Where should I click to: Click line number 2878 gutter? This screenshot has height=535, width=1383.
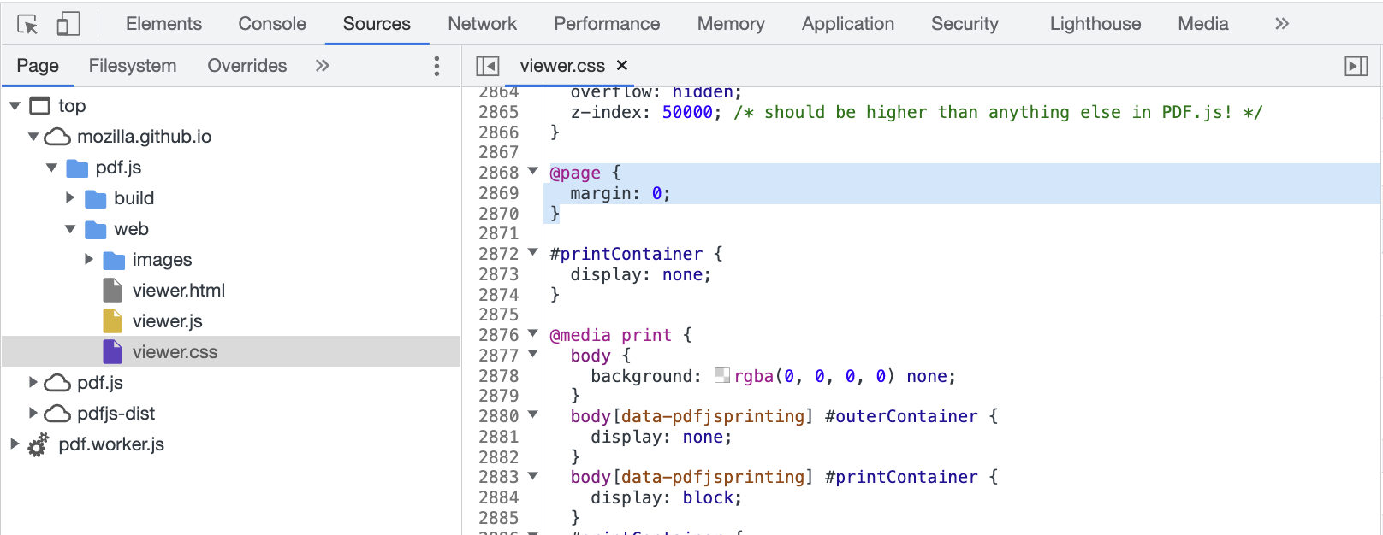(x=499, y=376)
